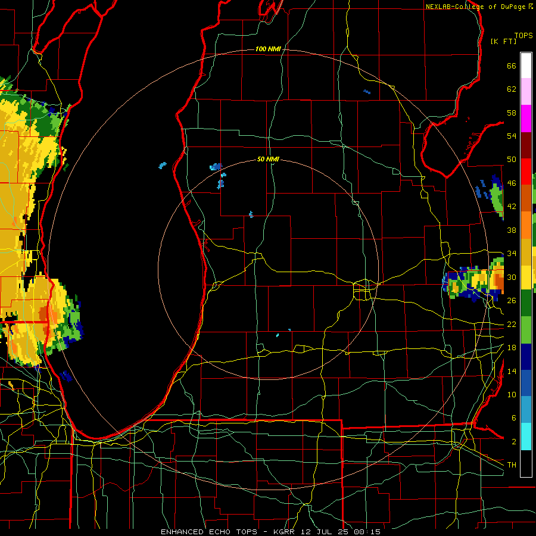Click the legend value '10'

512,395
